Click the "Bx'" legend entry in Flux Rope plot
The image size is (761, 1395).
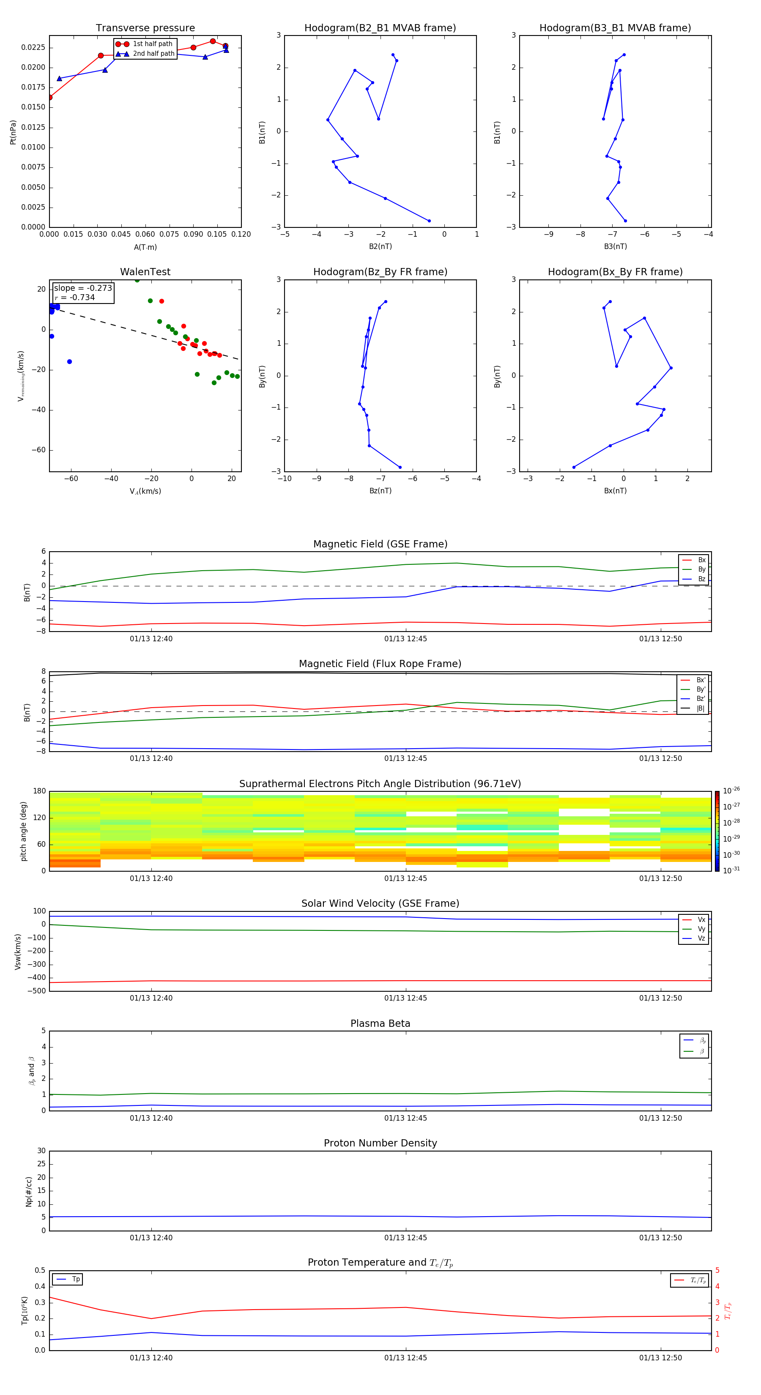693,680
